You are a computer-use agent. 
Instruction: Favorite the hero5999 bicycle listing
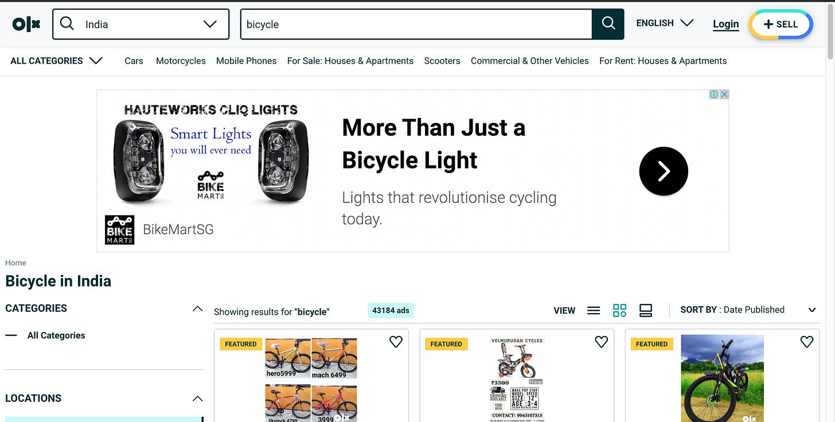coord(396,342)
